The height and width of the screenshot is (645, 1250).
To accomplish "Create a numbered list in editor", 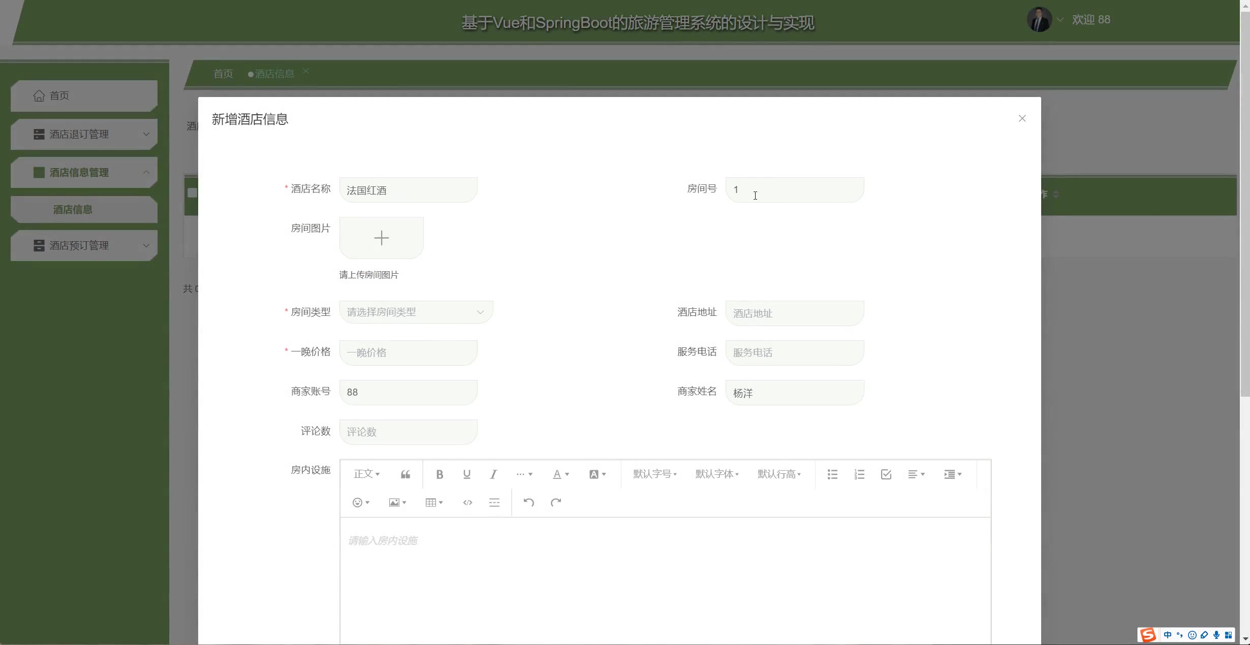I will coord(859,474).
